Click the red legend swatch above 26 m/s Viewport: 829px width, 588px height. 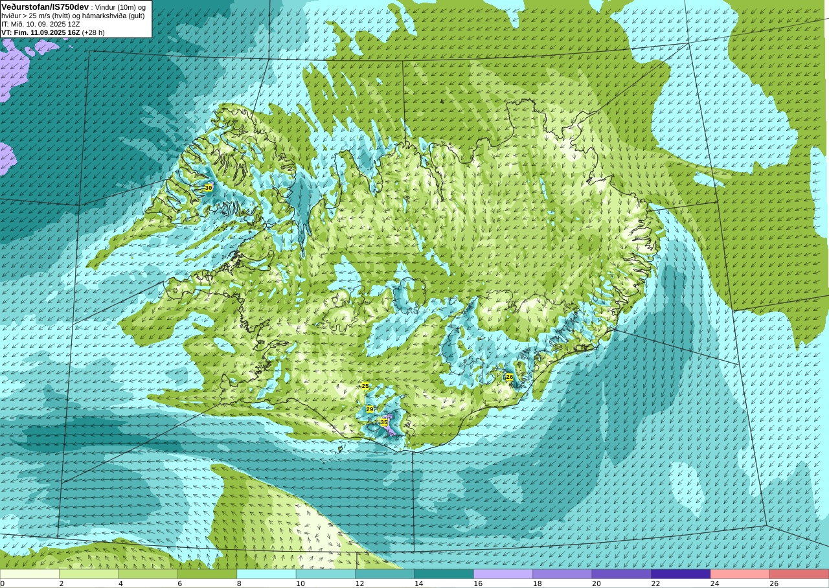click(x=799, y=574)
